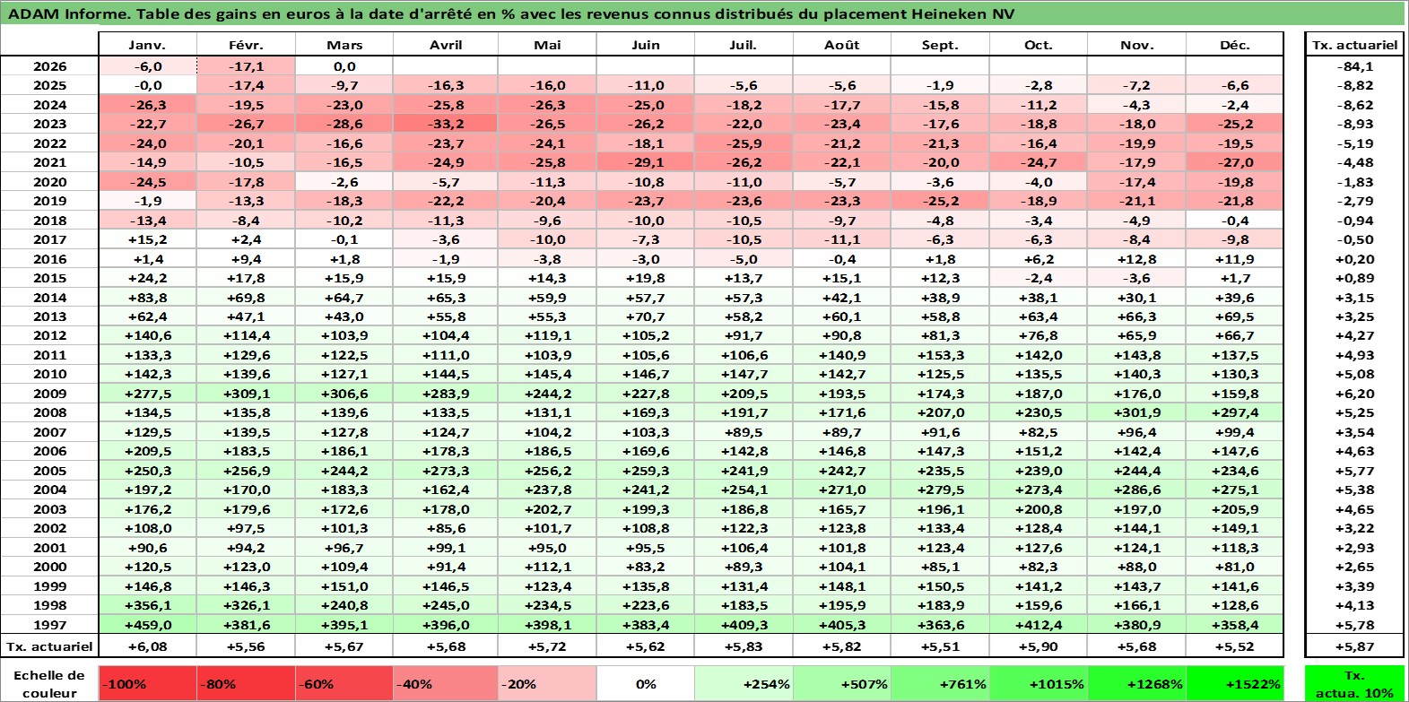This screenshot has height=702, width=1409.
Task: Click the +5,83 bottom rate under Juil.
Action: 744,646
